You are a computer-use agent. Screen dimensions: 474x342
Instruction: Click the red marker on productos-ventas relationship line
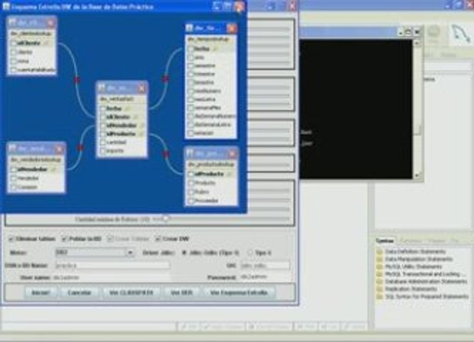pos(166,154)
